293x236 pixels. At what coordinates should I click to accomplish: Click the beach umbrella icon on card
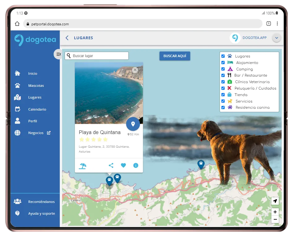pyautogui.click(x=83, y=166)
